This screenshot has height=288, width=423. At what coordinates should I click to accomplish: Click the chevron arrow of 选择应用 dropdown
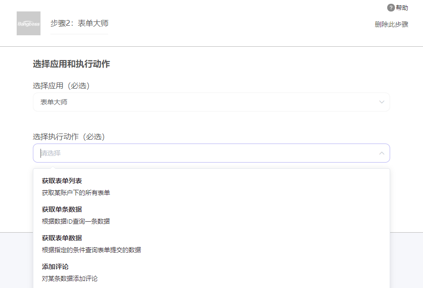[382, 102]
